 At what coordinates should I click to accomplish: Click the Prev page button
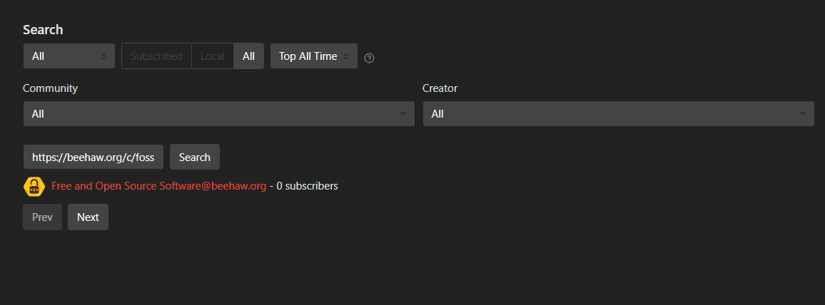(42, 217)
